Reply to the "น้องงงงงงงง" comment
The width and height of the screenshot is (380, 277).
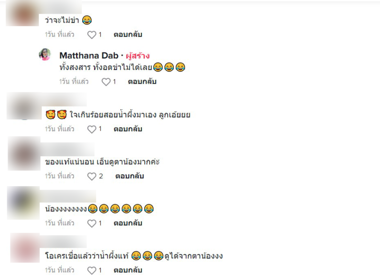pyautogui.click(x=128, y=223)
